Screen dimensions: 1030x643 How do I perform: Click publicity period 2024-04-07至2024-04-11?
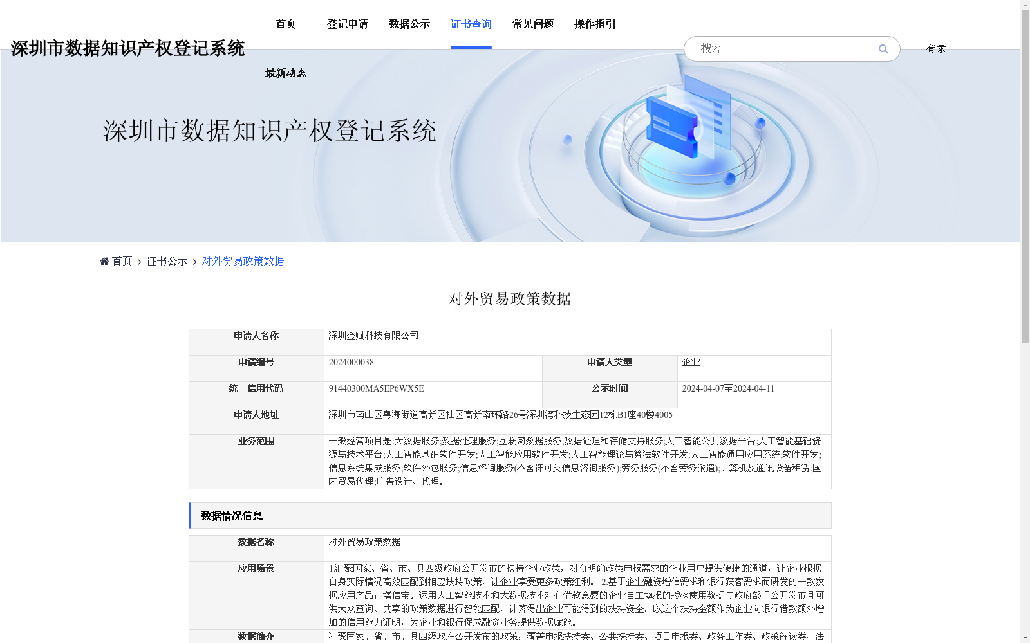pos(728,388)
